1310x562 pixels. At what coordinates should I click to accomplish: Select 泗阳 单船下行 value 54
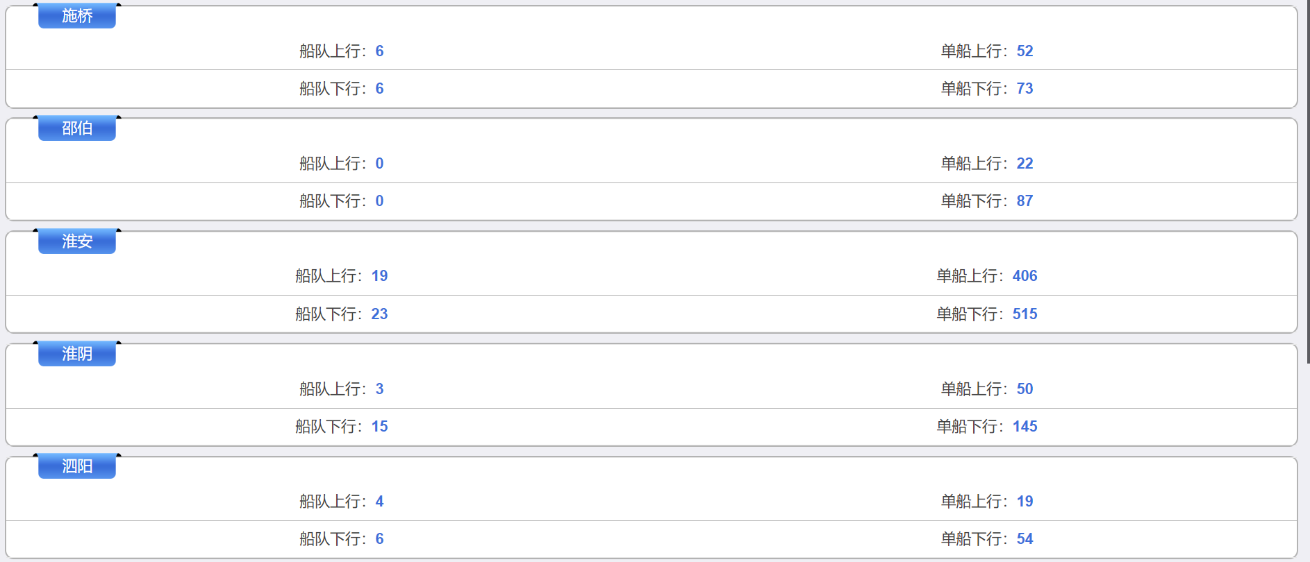click(1025, 539)
